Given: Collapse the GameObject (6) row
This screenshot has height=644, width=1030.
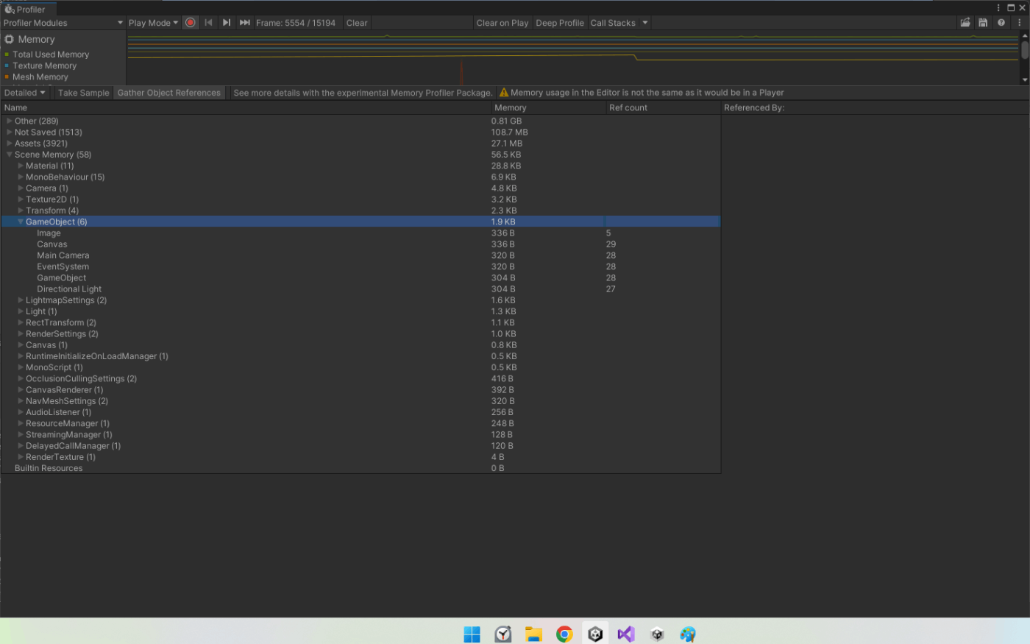Looking at the screenshot, I should [21, 222].
